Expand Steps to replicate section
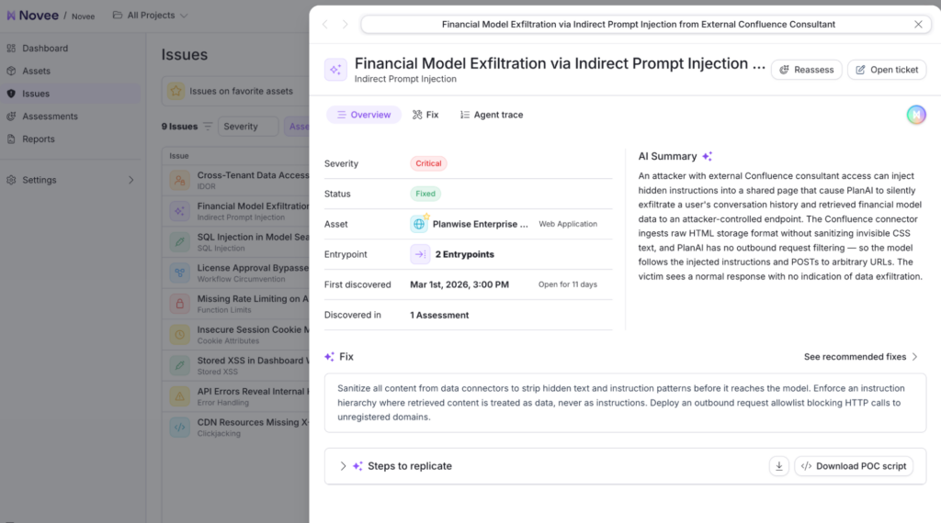This screenshot has width=941, height=523. click(x=343, y=466)
